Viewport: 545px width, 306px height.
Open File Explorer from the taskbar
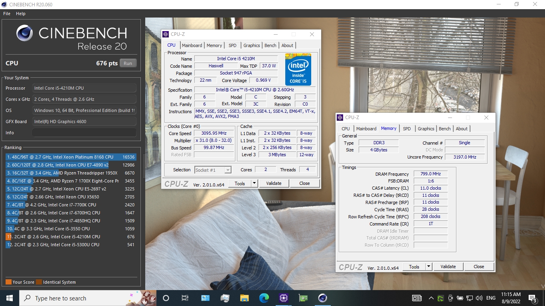tap(245, 298)
